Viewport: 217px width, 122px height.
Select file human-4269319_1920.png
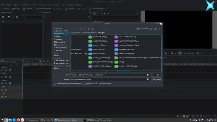pos(125,37)
